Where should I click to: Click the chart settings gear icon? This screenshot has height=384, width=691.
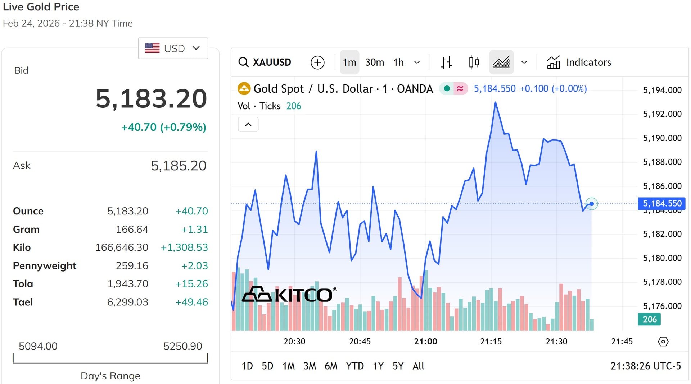663,342
